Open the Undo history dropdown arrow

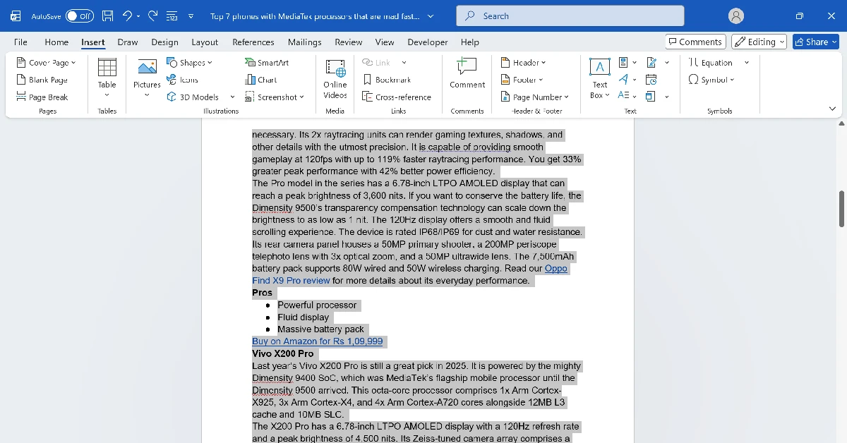[x=138, y=16]
